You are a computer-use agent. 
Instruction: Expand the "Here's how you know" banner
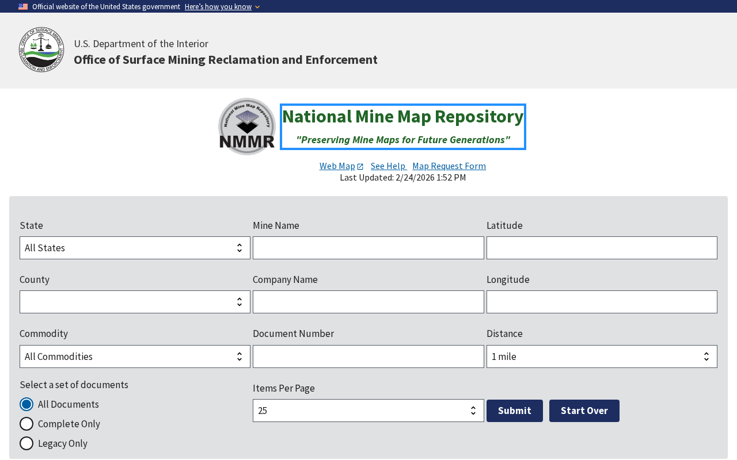point(222,7)
